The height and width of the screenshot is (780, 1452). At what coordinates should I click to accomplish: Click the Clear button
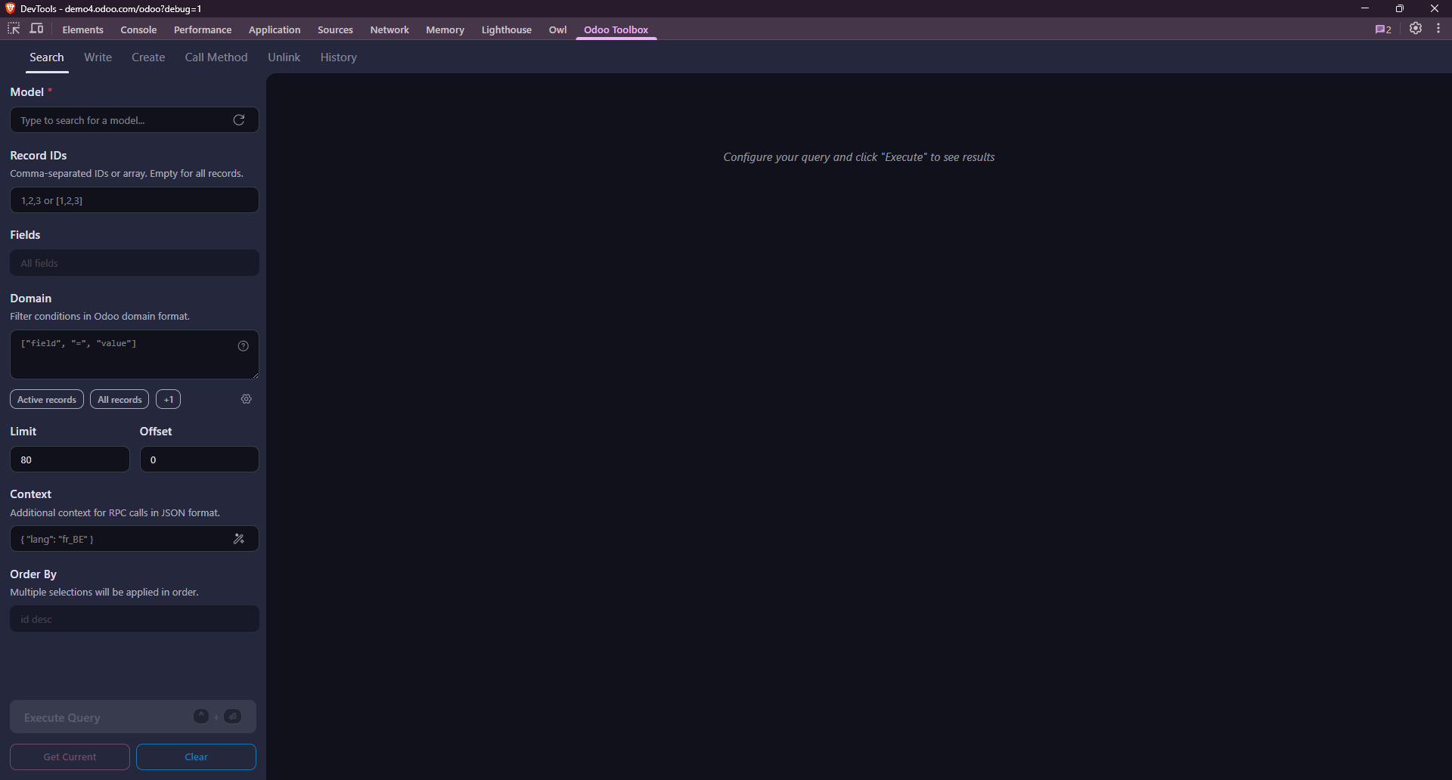pos(196,757)
